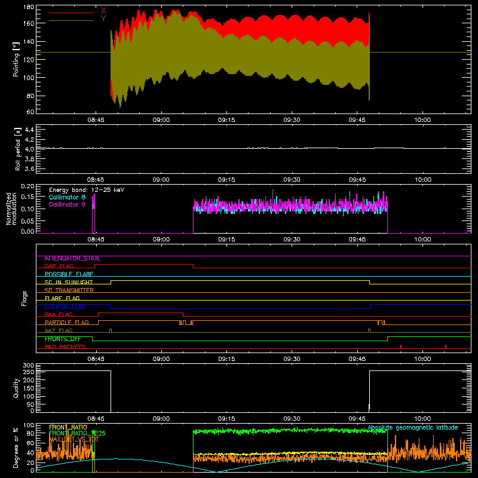478x478 pixels.
Task: Click the 'Pointing' vertical axis title
Action: tap(16, 59)
